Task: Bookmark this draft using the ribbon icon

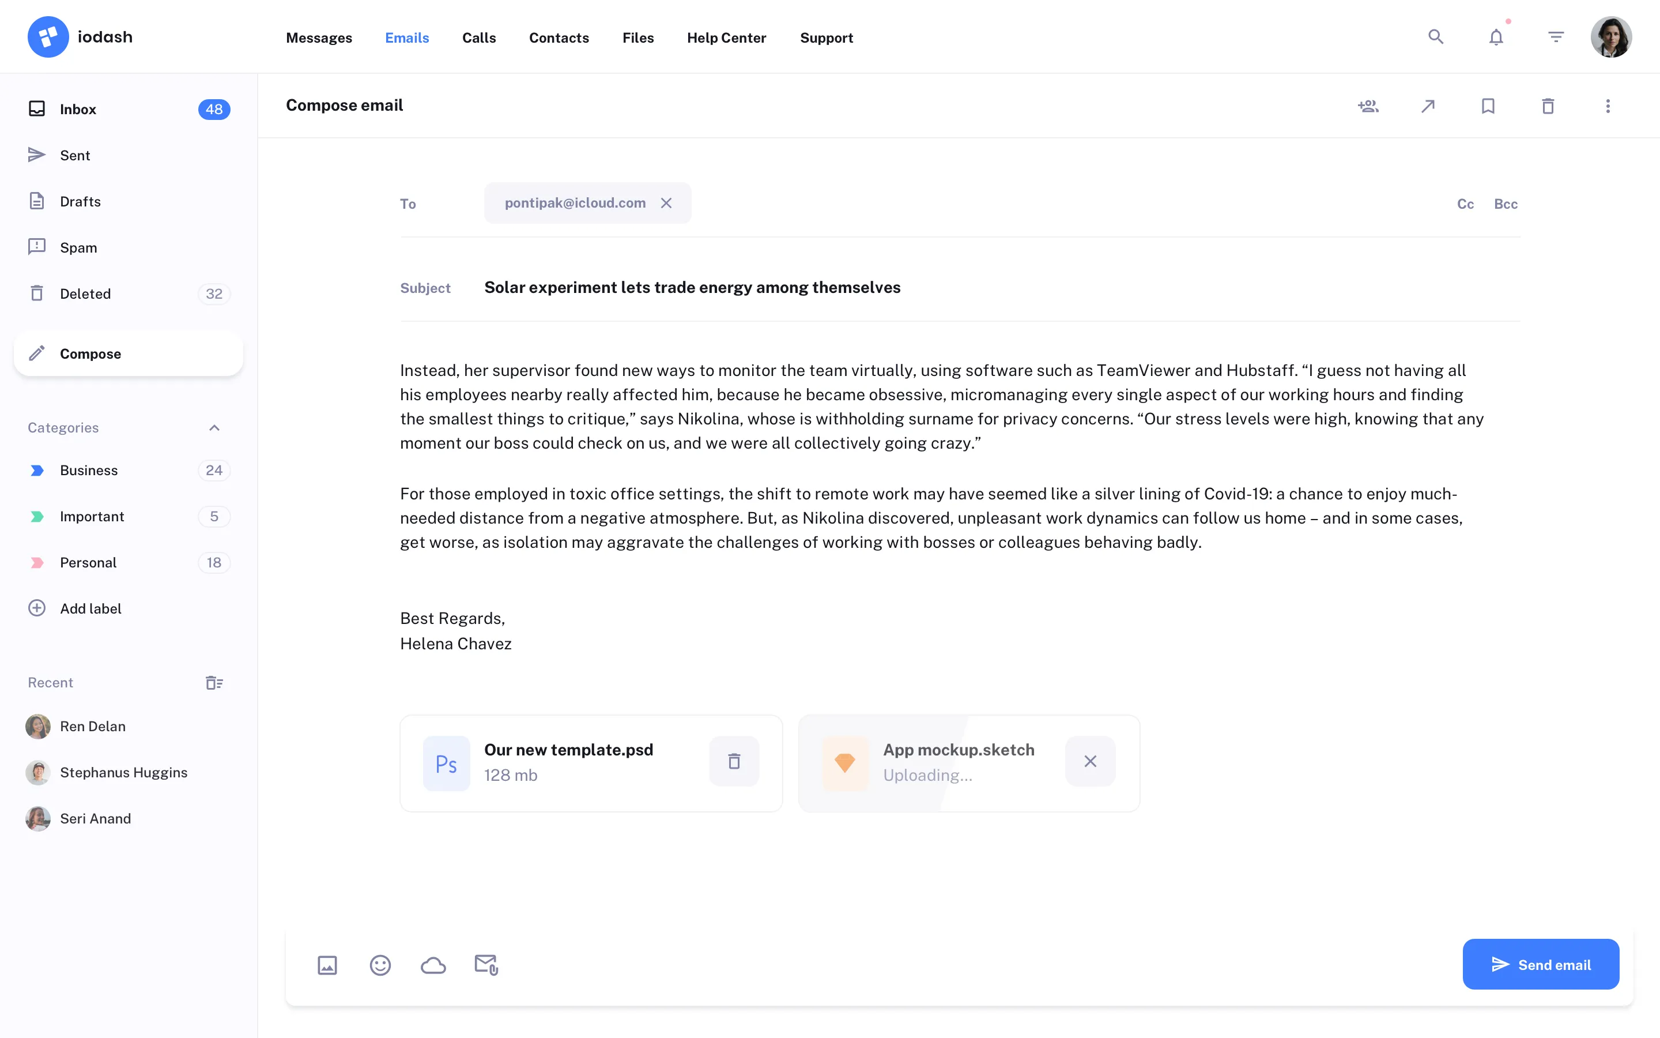Action: (x=1487, y=106)
